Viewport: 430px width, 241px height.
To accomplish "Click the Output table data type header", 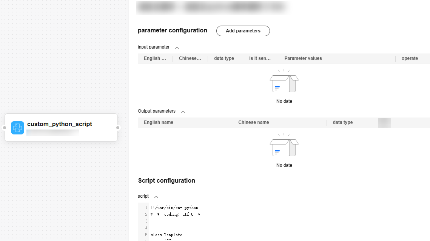I will point(343,122).
